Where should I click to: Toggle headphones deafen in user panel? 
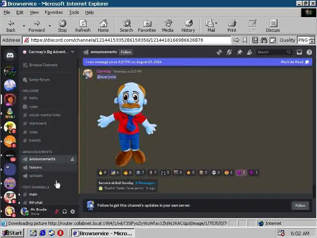[65, 212]
